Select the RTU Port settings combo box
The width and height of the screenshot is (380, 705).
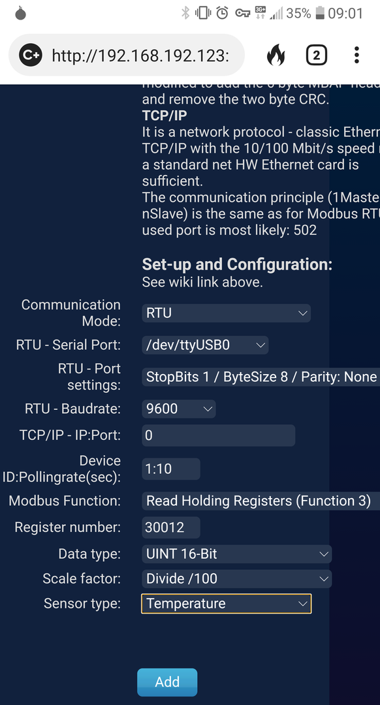tap(261, 377)
